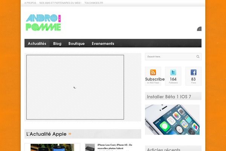Click Subscribe to RSS Feed text

click(x=155, y=80)
